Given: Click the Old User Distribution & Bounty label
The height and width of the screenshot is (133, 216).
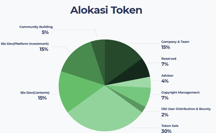Looking at the screenshot, I should coord(186,109).
